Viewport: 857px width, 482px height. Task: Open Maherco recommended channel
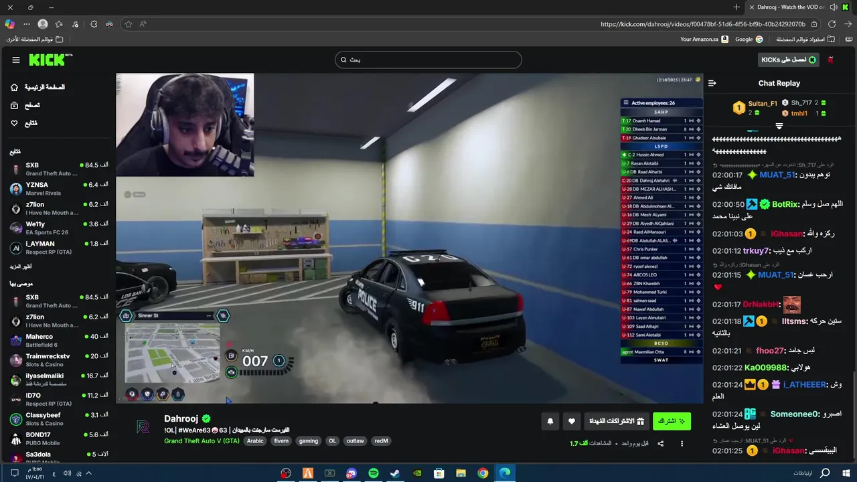(59, 340)
